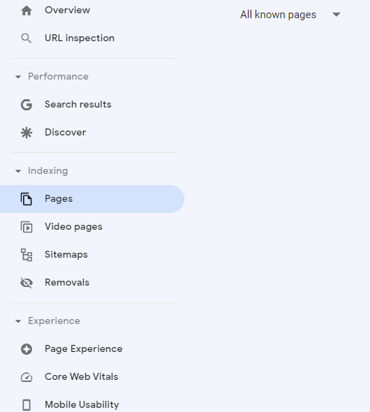Click the Mobile Usability phone icon
Viewport: 370px width, 412px height.
click(27, 405)
